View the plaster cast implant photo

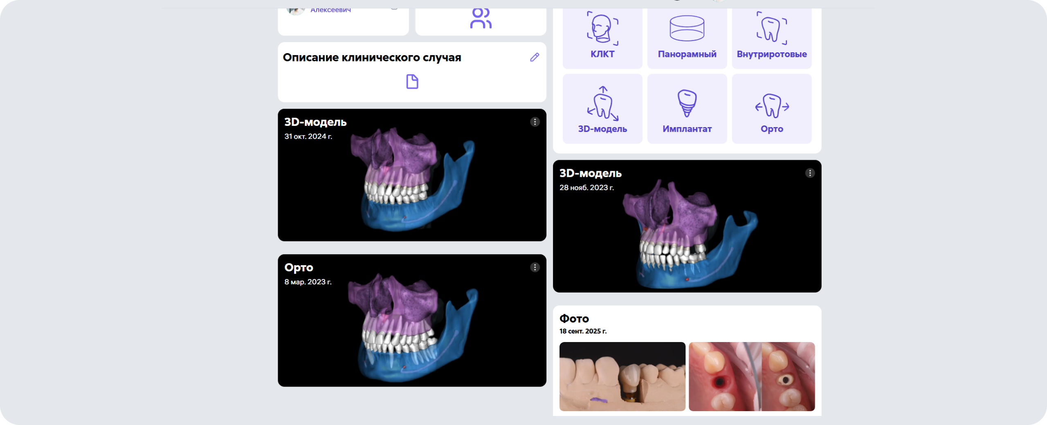(622, 376)
